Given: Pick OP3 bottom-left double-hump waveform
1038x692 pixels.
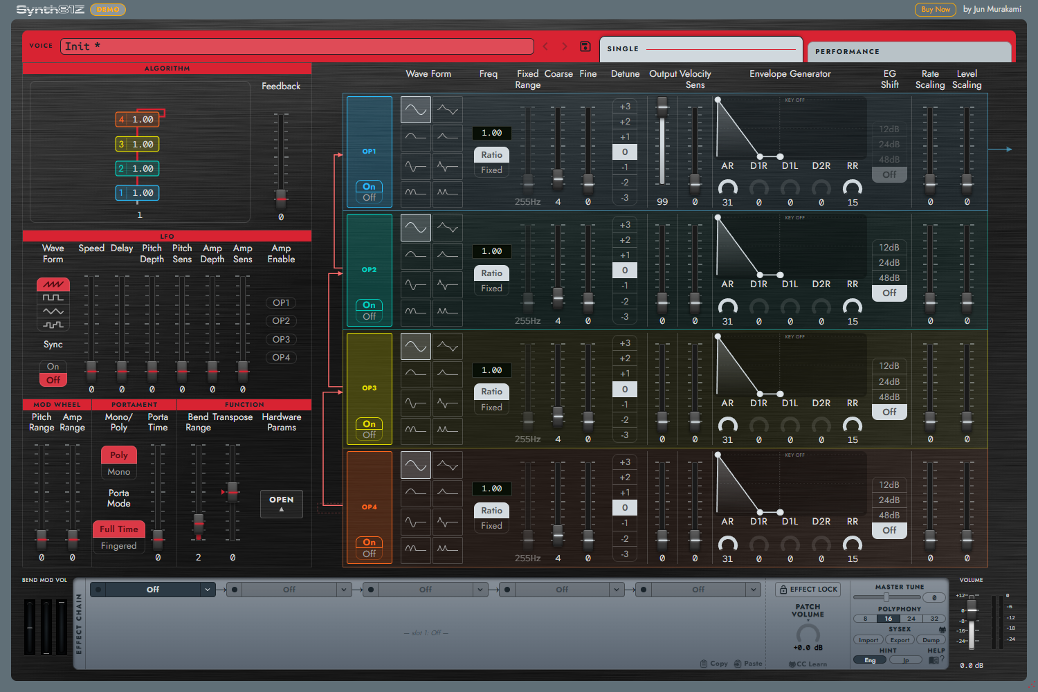Looking at the screenshot, I should tap(416, 430).
